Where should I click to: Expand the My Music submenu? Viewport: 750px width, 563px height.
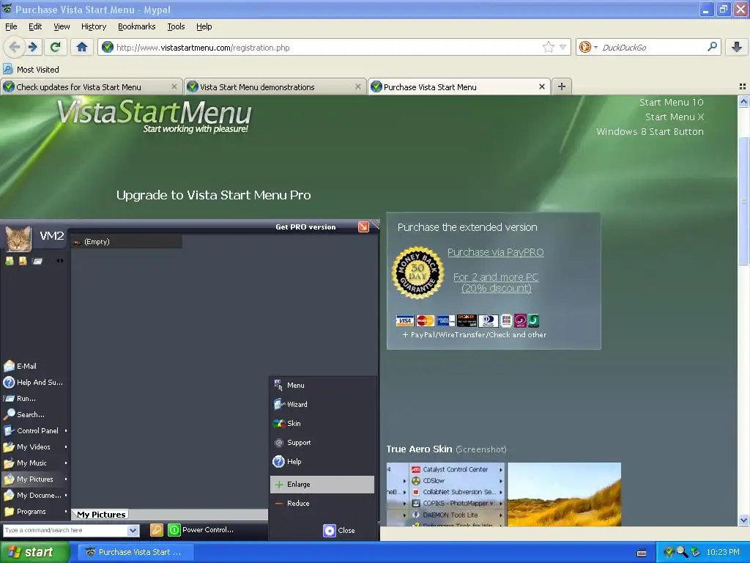65,463
